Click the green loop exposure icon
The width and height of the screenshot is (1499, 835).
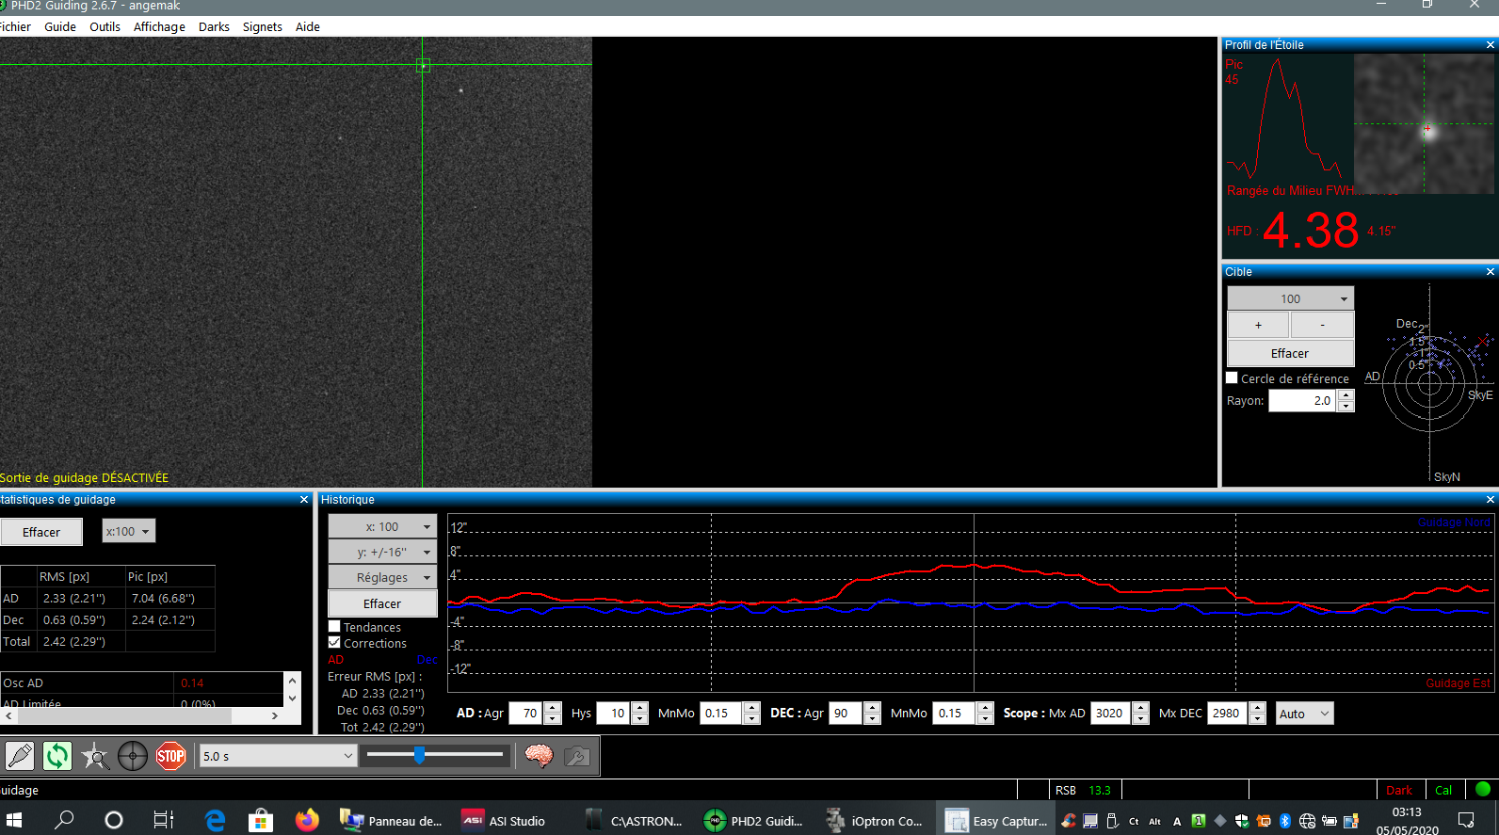(57, 756)
